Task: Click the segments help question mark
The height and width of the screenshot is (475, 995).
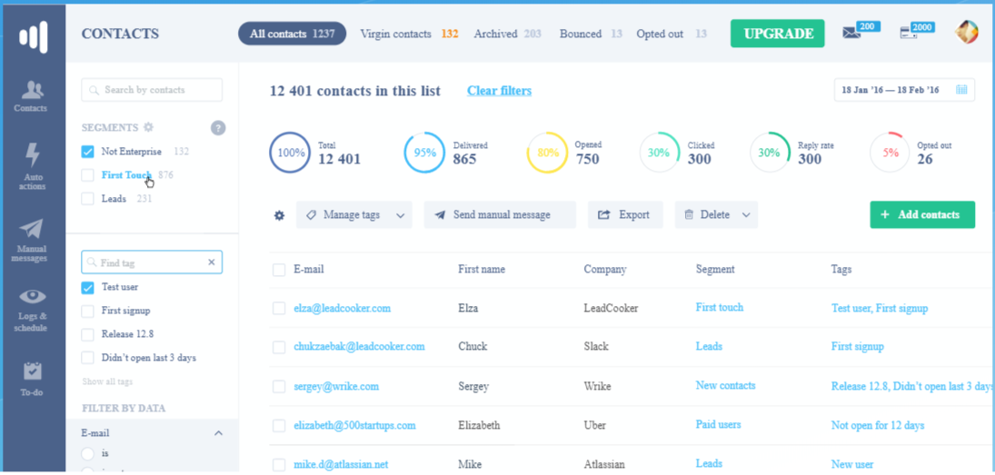Action: click(218, 128)
